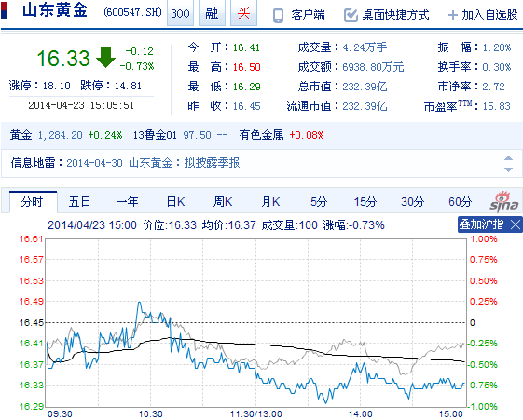This screenshot has width=523, height=420.
Task: Click the 最高 value 16.50
Action: tap(246, 67)
